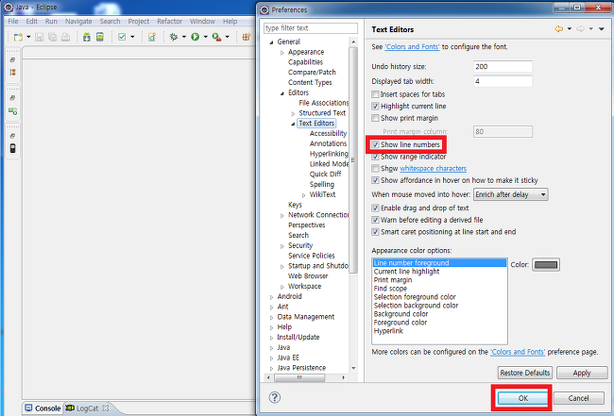614x416 pixels.
Task: Click the Forward arrow in Preferences
Action: pyautogui.click(x=580, y=29)
